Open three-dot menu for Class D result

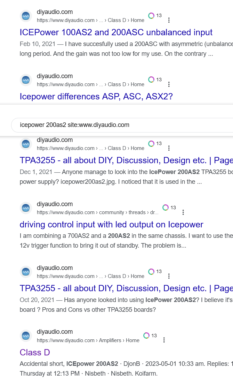[x=164, y=340]
